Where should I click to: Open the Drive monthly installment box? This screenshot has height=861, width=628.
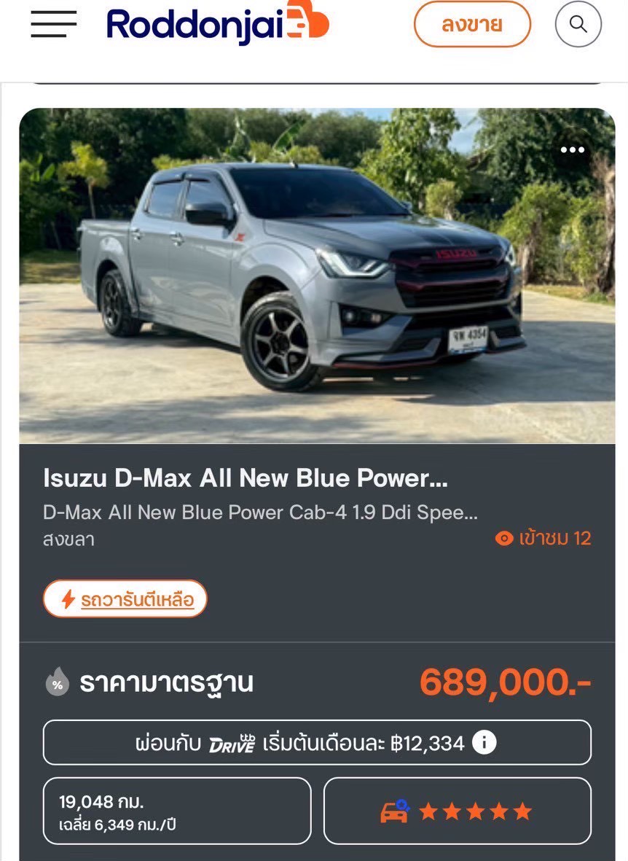click(x=318, y=742)
